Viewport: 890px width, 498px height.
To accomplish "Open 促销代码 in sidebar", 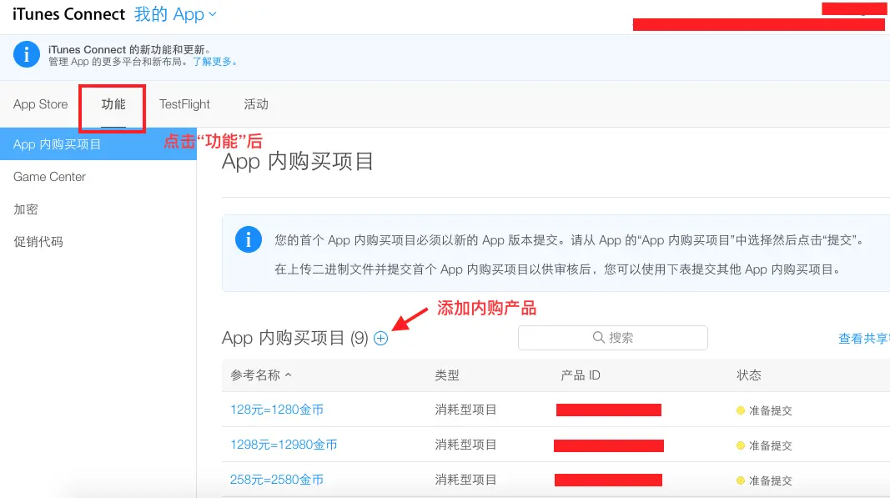I will click(x=38, y=242).
